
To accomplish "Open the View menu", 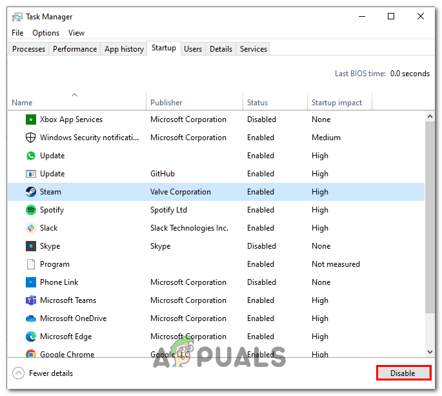I will [x=76, y=33].
